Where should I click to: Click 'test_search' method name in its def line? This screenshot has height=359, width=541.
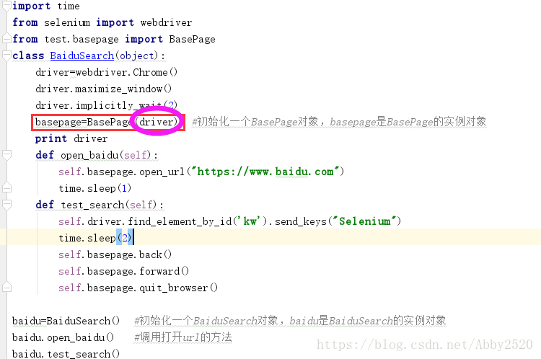pyautogui.click(x=92, y=205)
